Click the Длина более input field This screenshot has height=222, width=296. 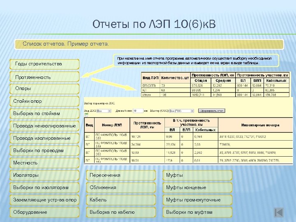(x=138, y=111)
